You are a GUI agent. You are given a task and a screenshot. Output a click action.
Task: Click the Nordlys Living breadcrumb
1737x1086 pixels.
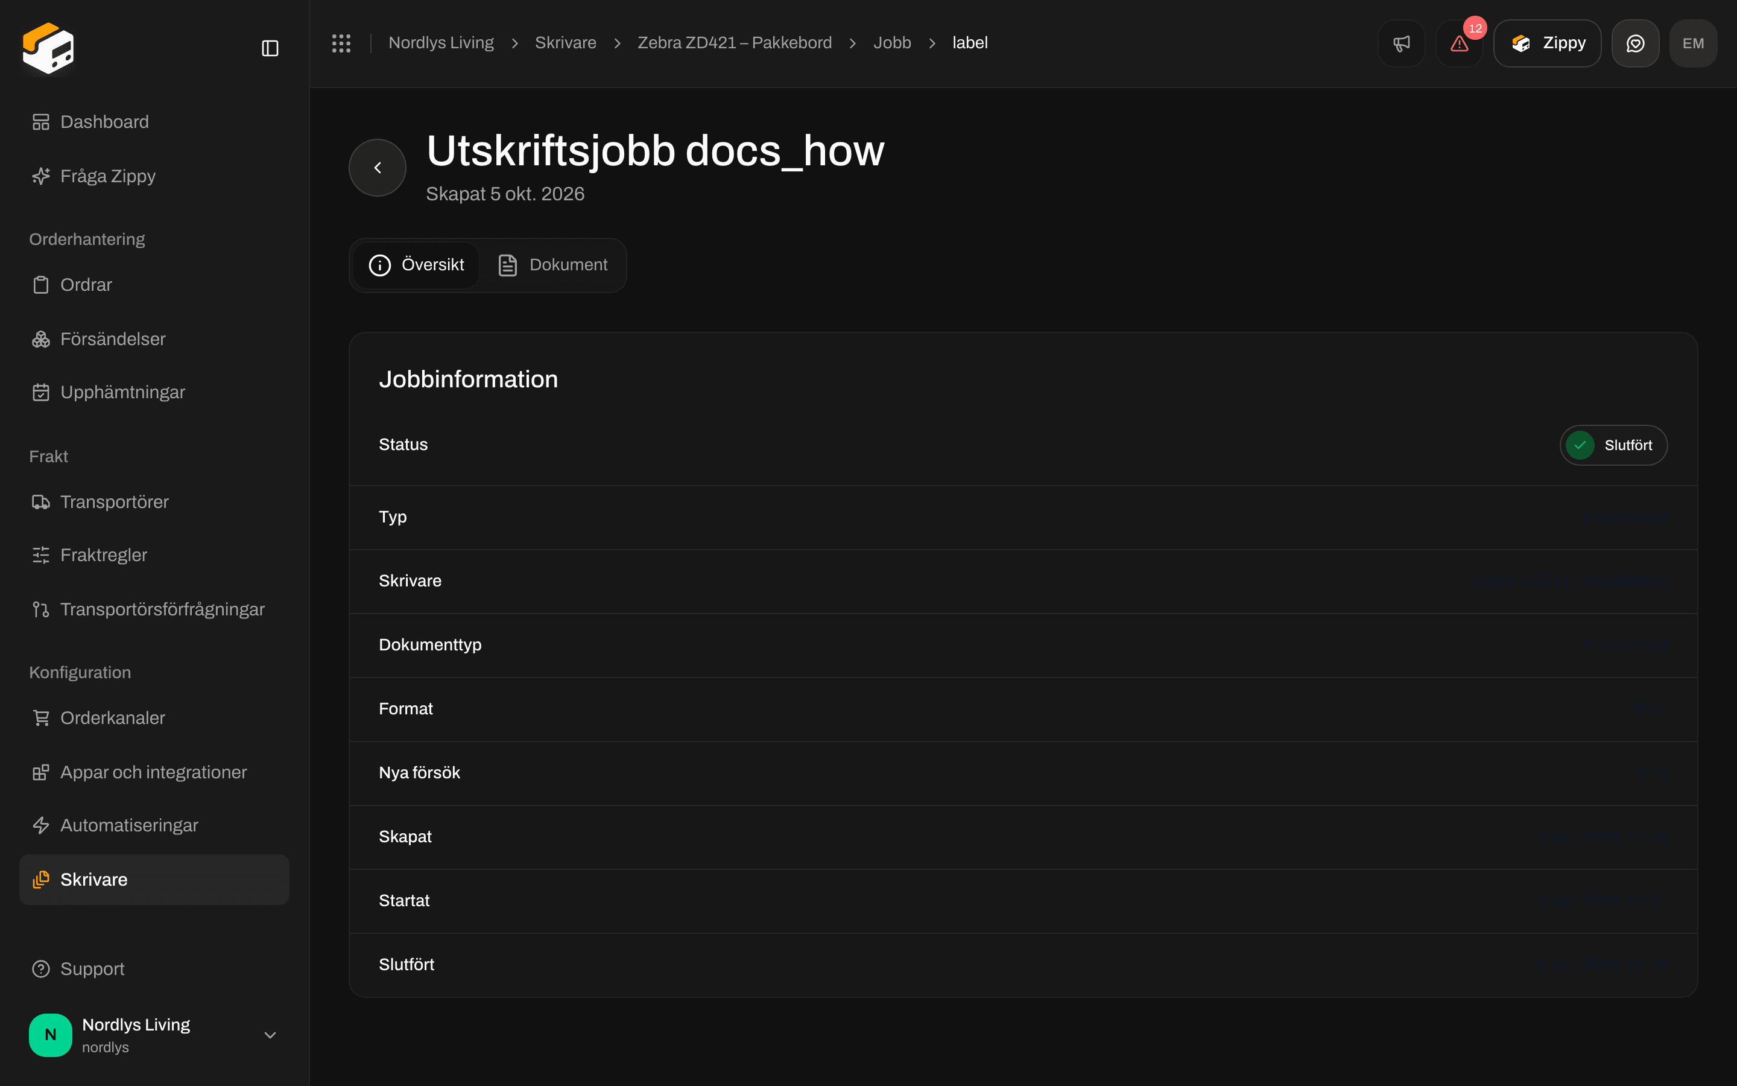441,43
